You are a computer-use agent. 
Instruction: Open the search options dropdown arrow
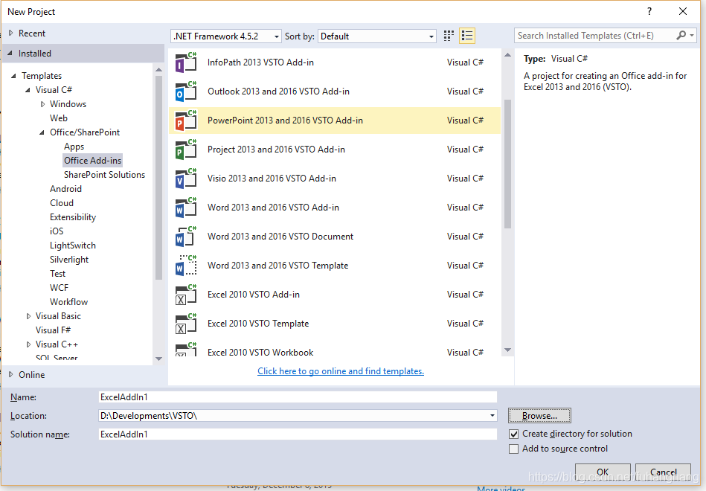[x=692, y=35]
